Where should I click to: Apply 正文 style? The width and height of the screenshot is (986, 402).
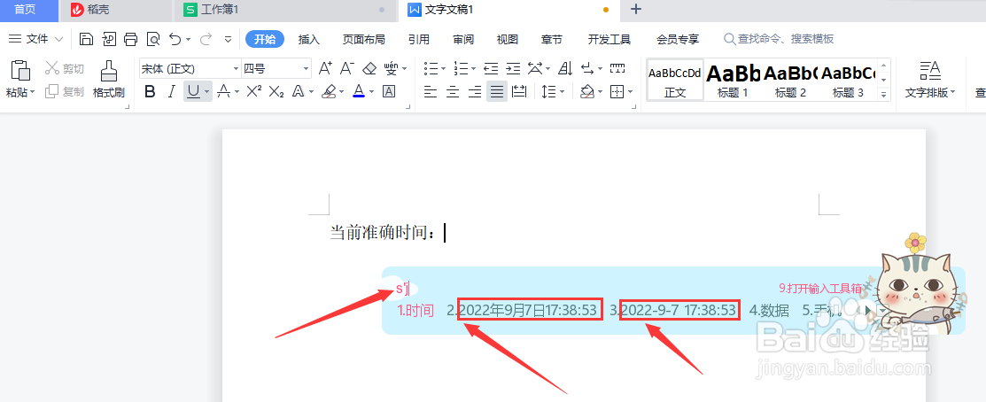(x=675, y=80)
